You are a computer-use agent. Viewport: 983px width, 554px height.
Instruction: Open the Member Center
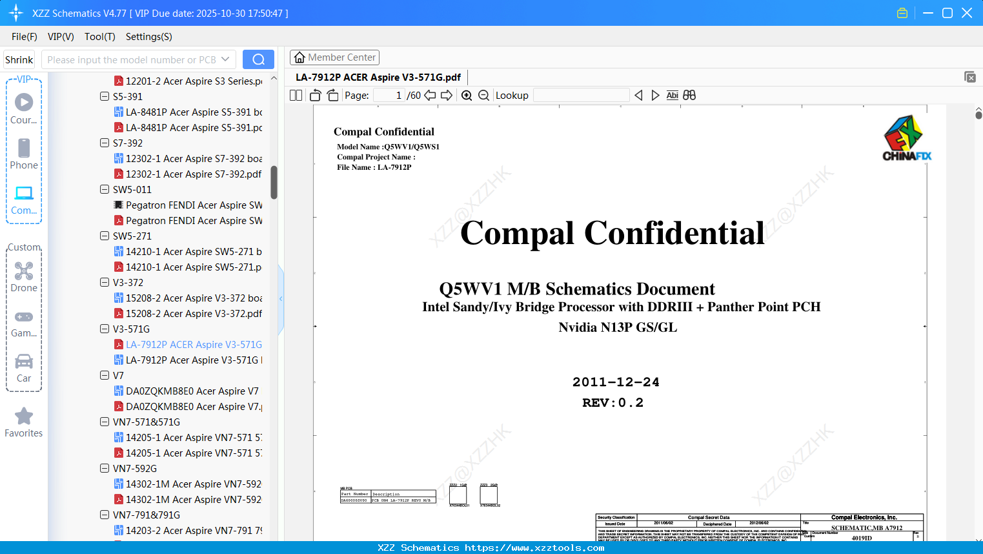point(334,57)
